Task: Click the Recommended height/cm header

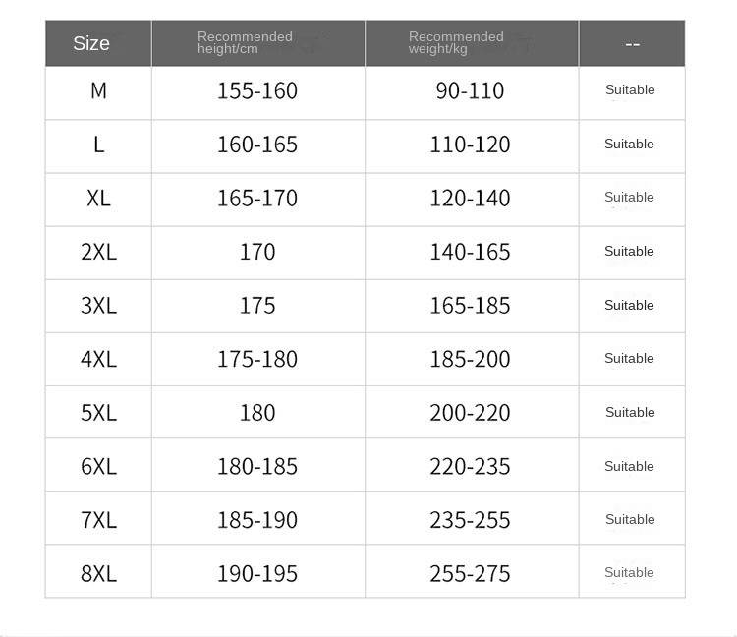Action: pyautogui.click(x=245, y=42)
